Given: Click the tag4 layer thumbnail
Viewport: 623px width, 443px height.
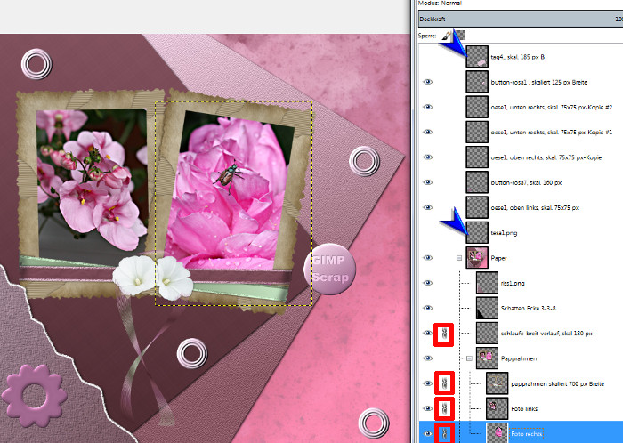Looking at the screenshot, I should click(x=477, y=58).
